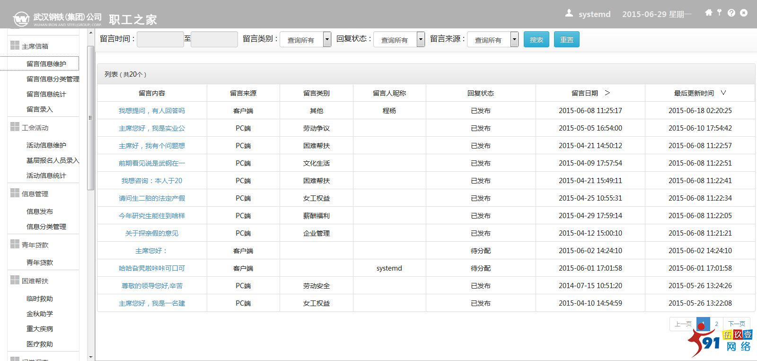Sort by 最后更新时间 column arrow

click(723, 93)
